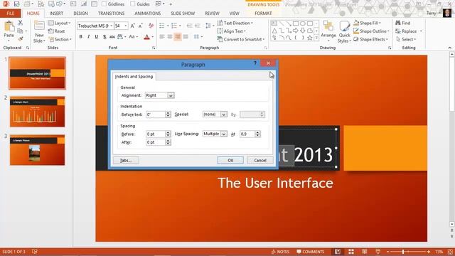Screen dimensions: 455x256
Task: Click the Save icon in quick access toolbar
Action: pos(16,4)
